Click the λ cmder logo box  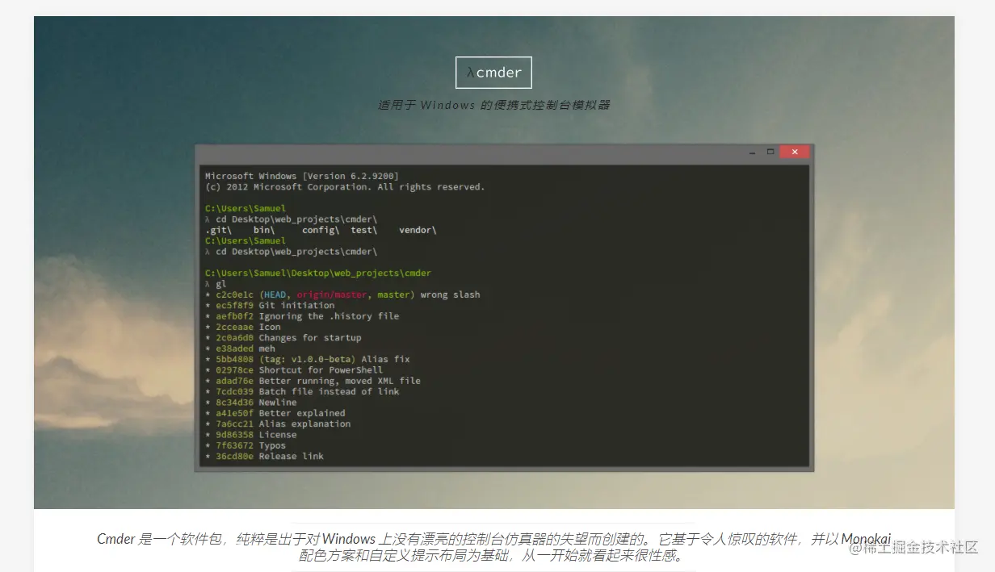493,73
